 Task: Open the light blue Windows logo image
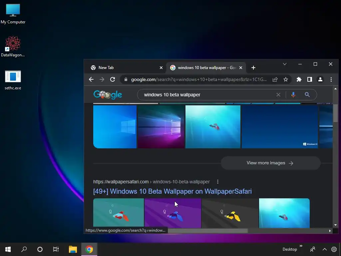coord(115,127)
